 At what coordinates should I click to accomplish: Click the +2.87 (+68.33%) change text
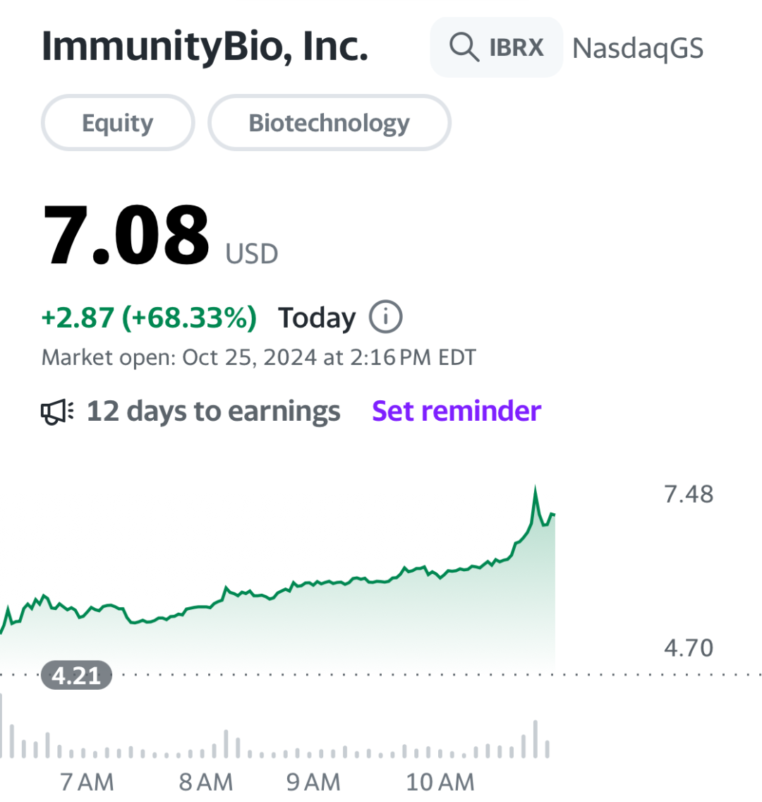pos(149,318)
